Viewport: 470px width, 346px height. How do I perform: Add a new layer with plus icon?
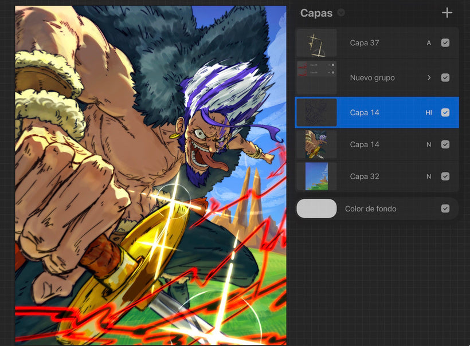coord(447,13)
